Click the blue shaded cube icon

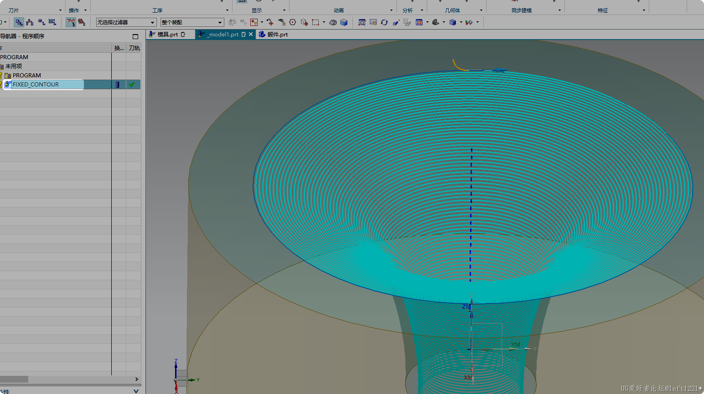pos(344,22)
